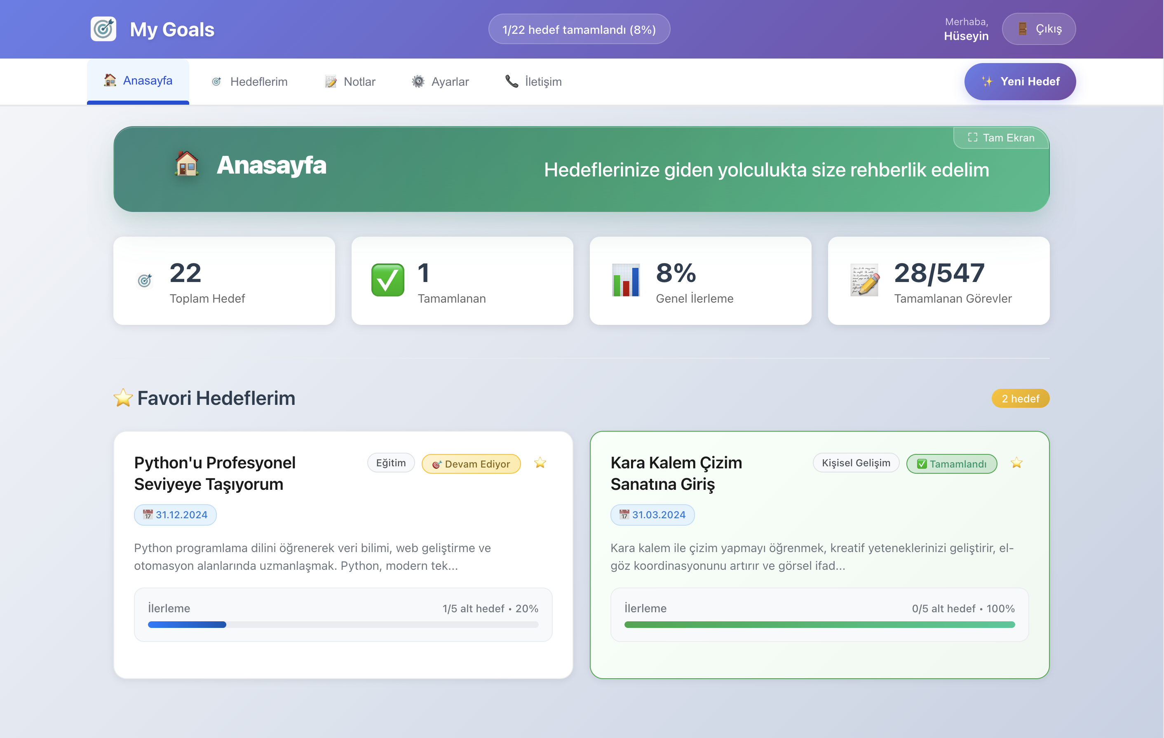Toggle the star on Kara Kalem Çizim goal
The image size is (1164, 738).
[x=1017, y=463]
